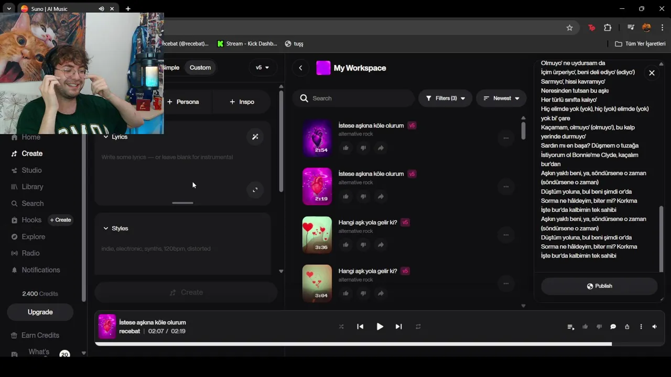This screenshot has height=377, width=671.
Task: Open the v5 model version dropdown
Action: click(262, 68)
